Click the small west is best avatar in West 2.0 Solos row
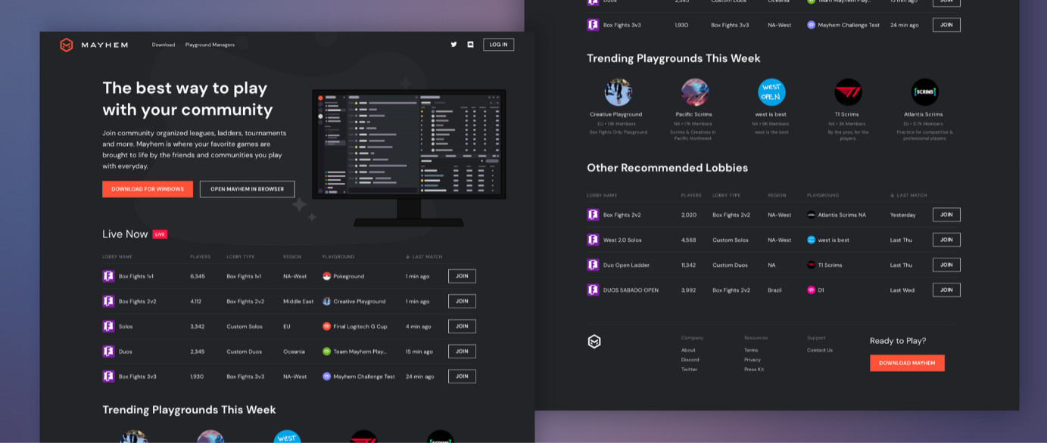 [x=812, y=240]
